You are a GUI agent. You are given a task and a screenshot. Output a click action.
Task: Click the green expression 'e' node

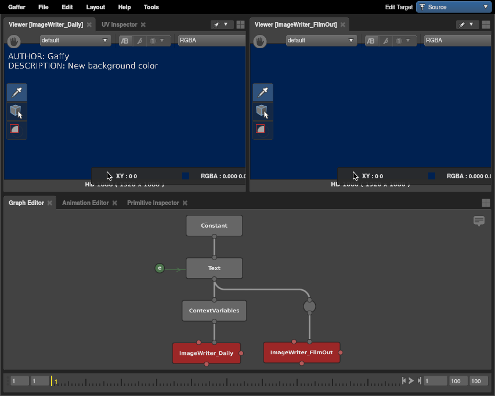coord(160,268)
